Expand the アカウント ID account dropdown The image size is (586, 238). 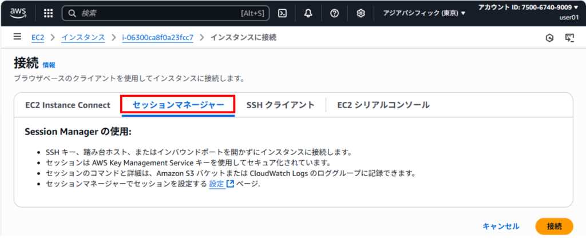click(528, 7)
